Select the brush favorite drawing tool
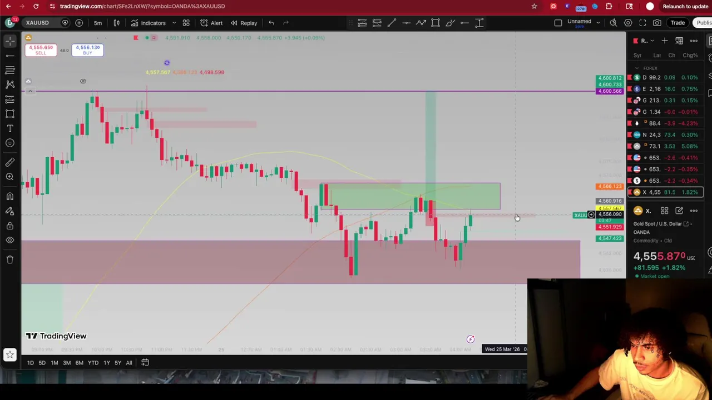This screenshot has height=400, width=712. [450, 23]
